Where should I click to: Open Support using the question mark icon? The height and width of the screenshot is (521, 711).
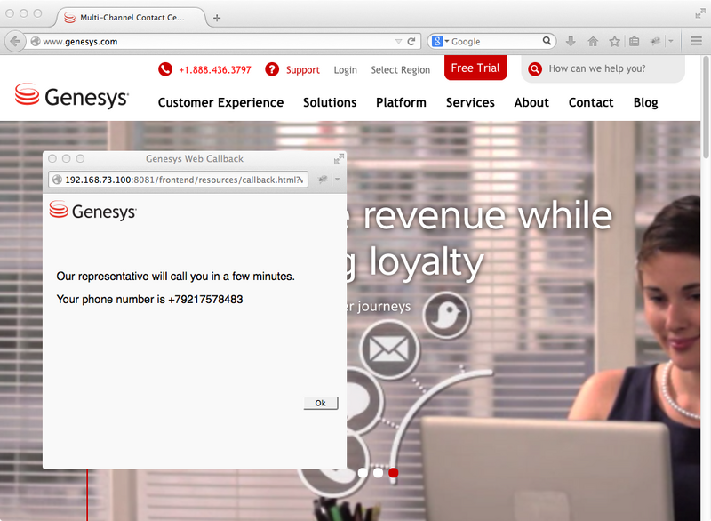click(272, 69)
